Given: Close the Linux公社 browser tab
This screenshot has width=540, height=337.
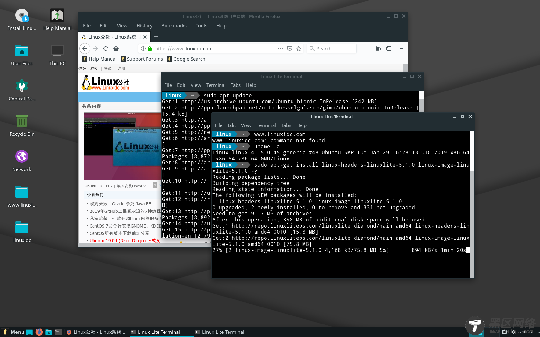Looking at the screenshot, I should (x=145, y=37).
